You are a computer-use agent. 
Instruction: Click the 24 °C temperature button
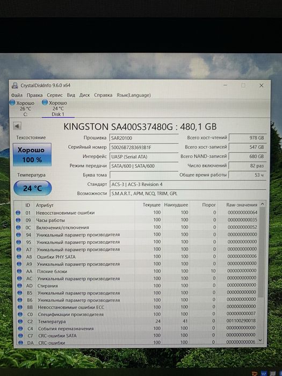click(32, 188)
